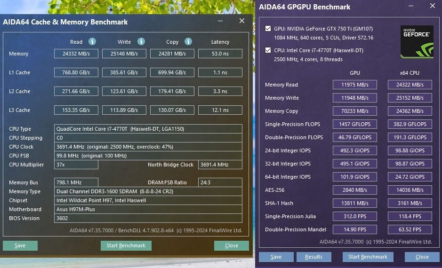The height and width of the screenshot is (268, 442).
Task: Click Close button in Cache & Memory window
Action: [x=232, y=245]
